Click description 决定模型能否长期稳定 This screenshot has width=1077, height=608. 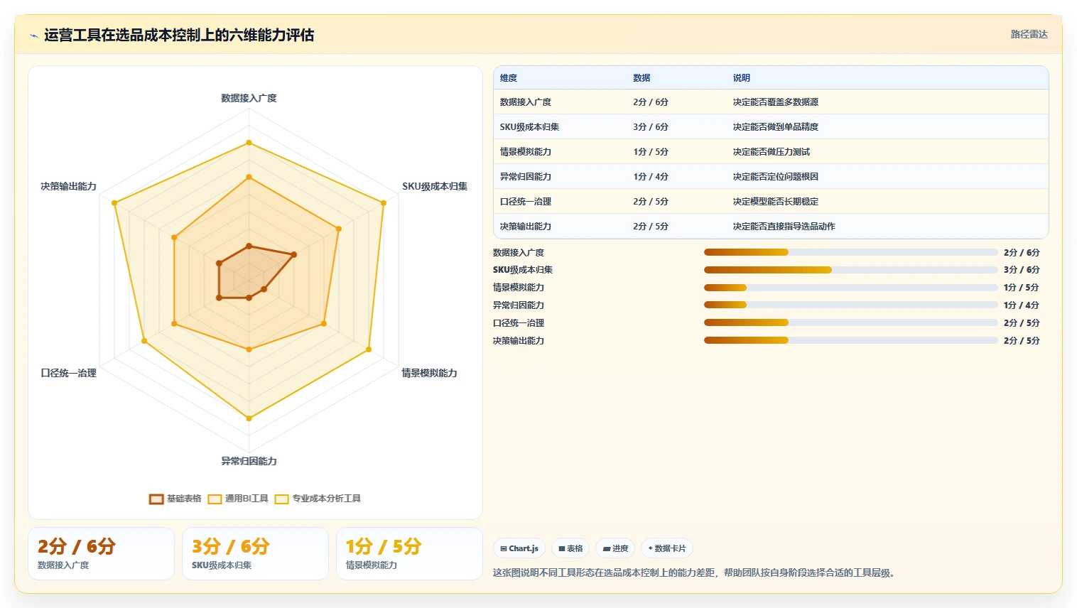click(x=776, y=202)
